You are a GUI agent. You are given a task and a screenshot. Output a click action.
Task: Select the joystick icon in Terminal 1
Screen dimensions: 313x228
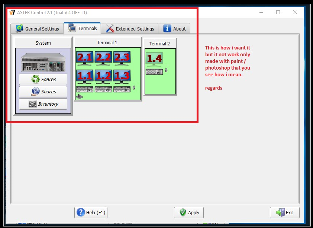80,96
